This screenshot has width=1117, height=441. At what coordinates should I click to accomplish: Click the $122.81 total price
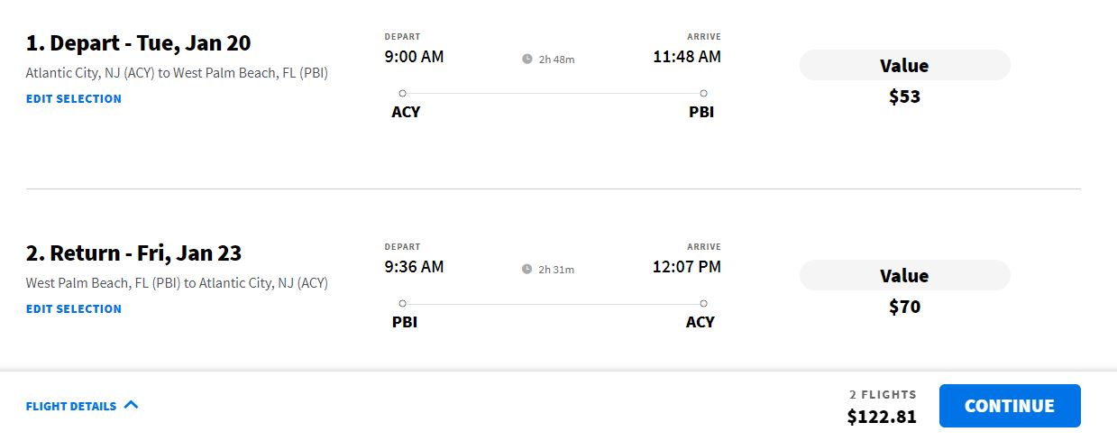[881, 417]
